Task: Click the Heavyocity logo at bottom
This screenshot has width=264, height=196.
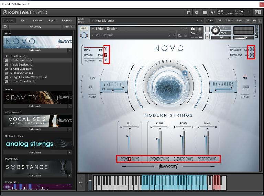Action: tap(168, 166)
